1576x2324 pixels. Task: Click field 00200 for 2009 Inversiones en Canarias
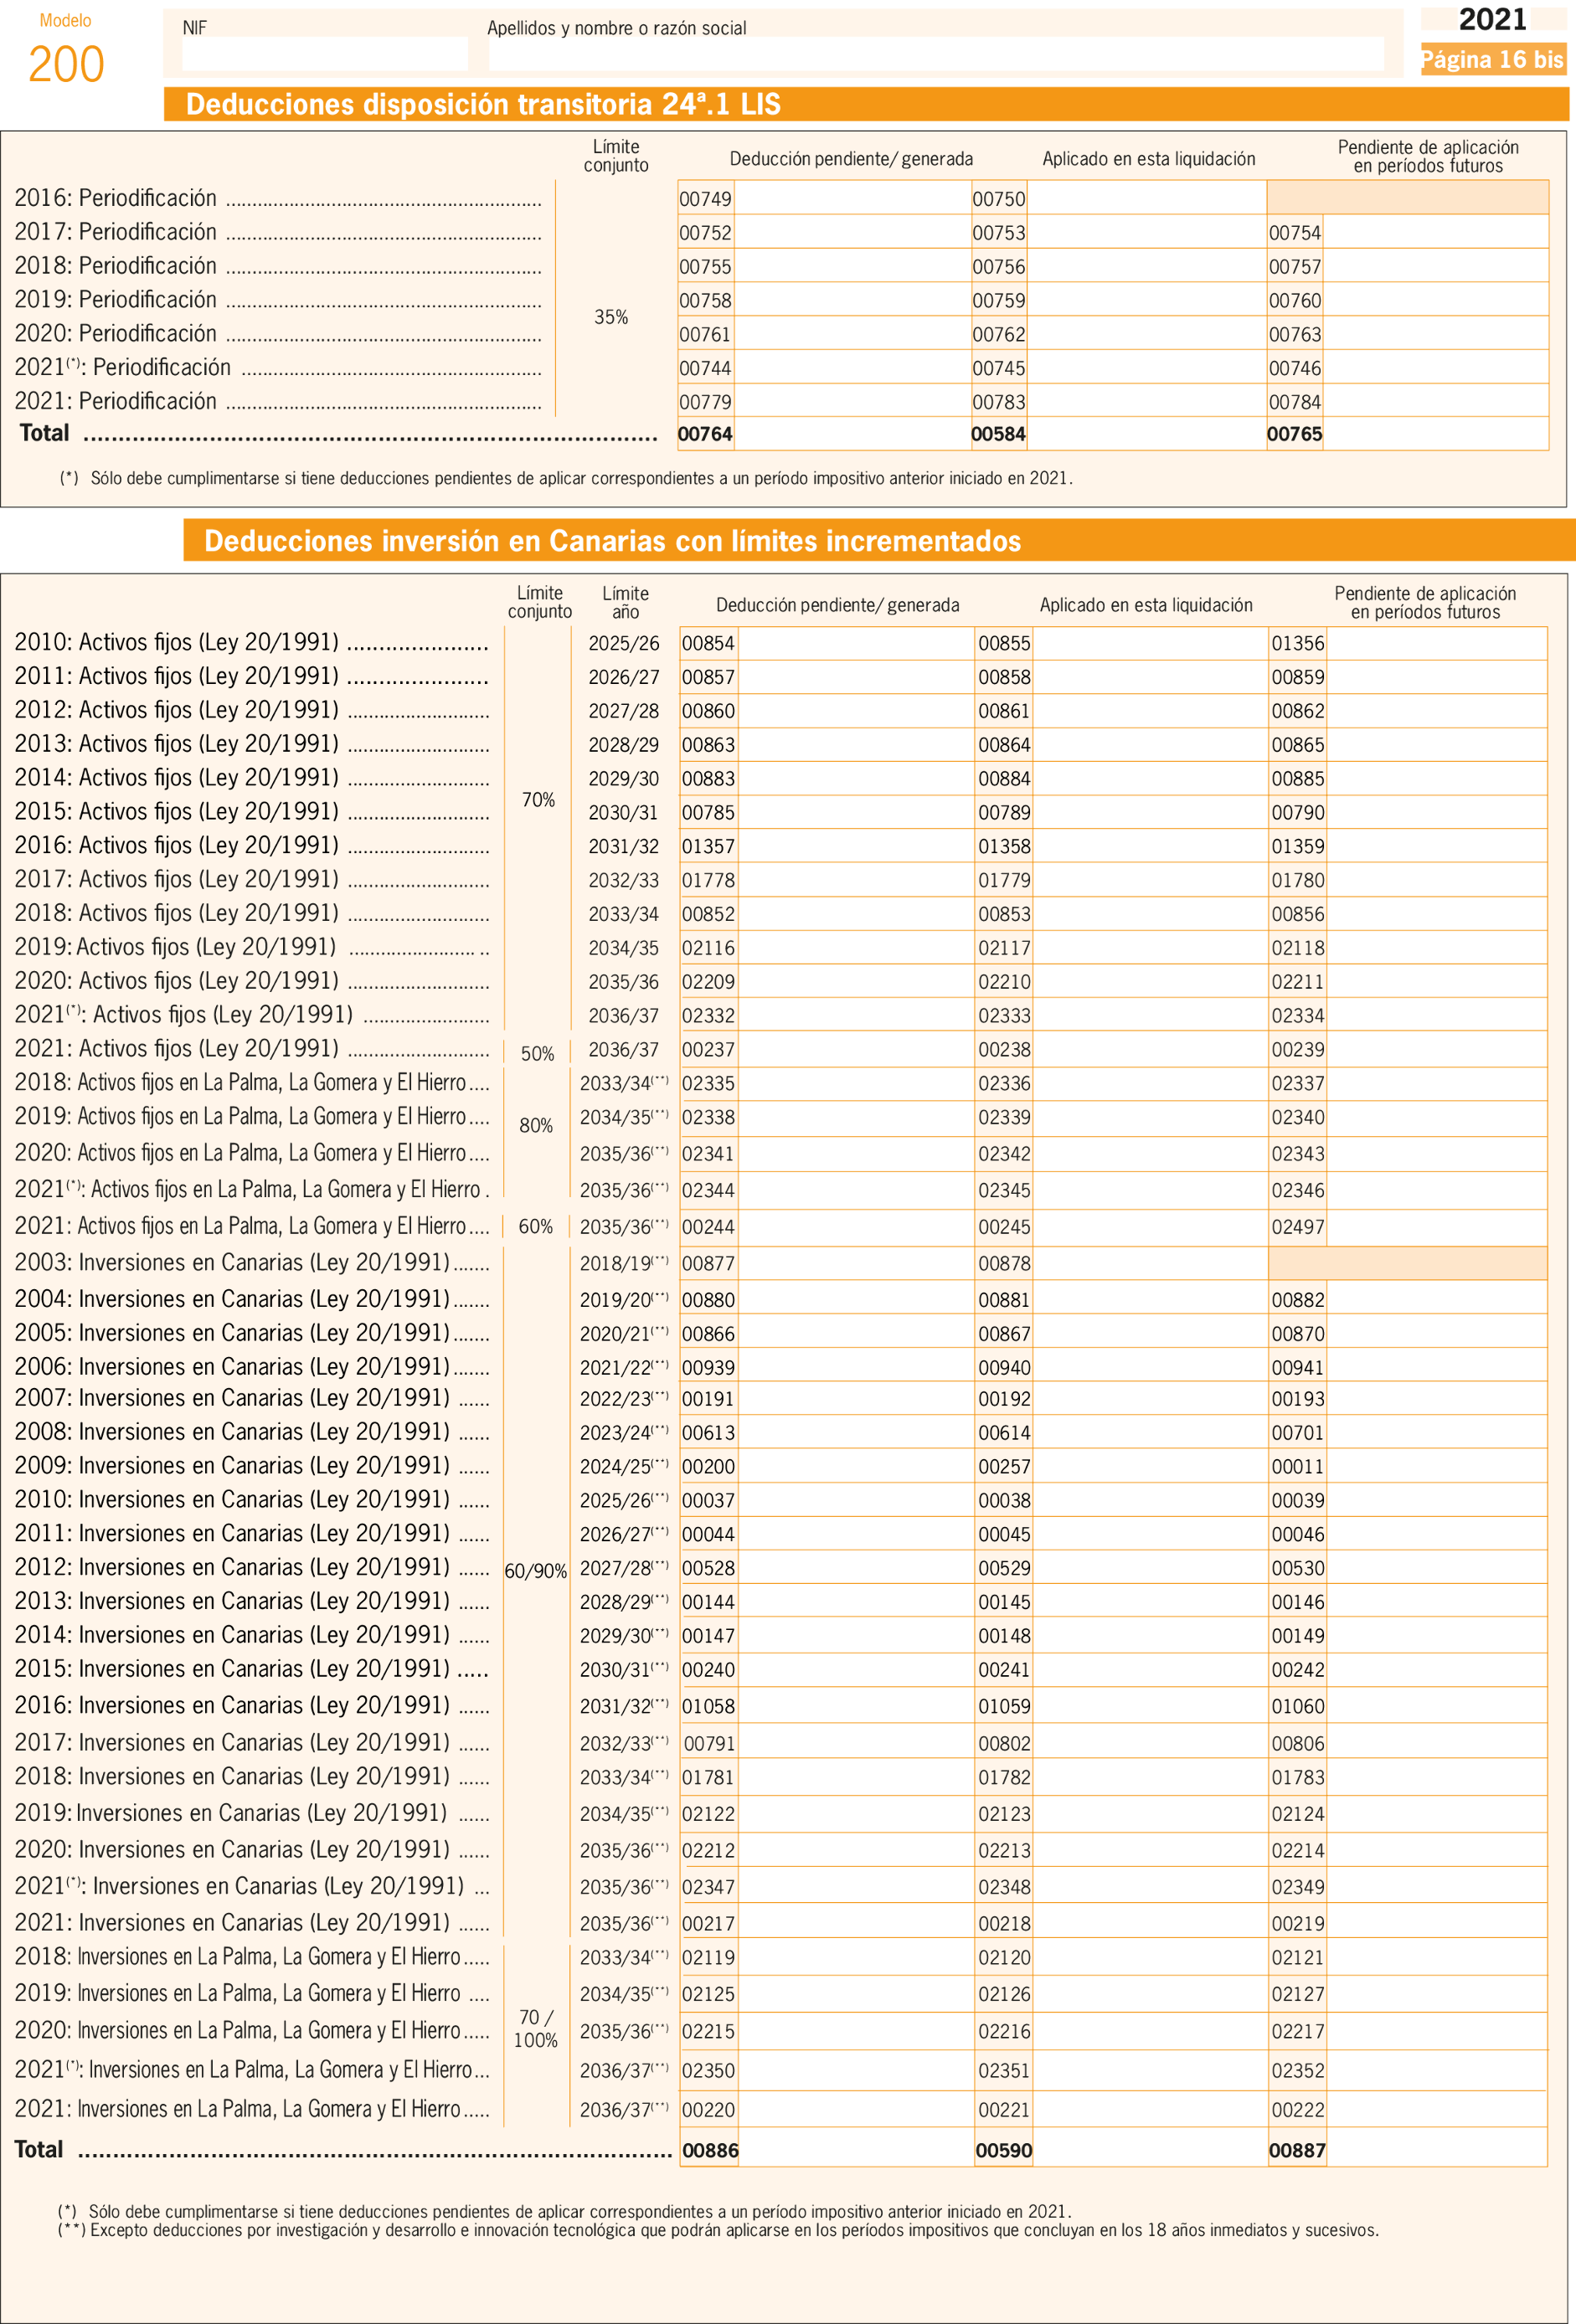(x=855, y=1467)
